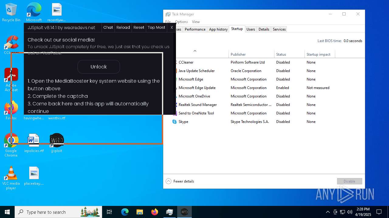Click the Last BIOS time label
Image resolution: width=389 pixels, height=218 pixels.
(329, 41)
